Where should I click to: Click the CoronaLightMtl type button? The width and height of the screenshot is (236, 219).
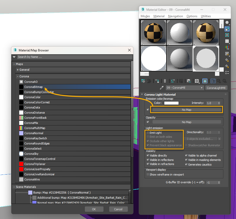click(216, 88)
